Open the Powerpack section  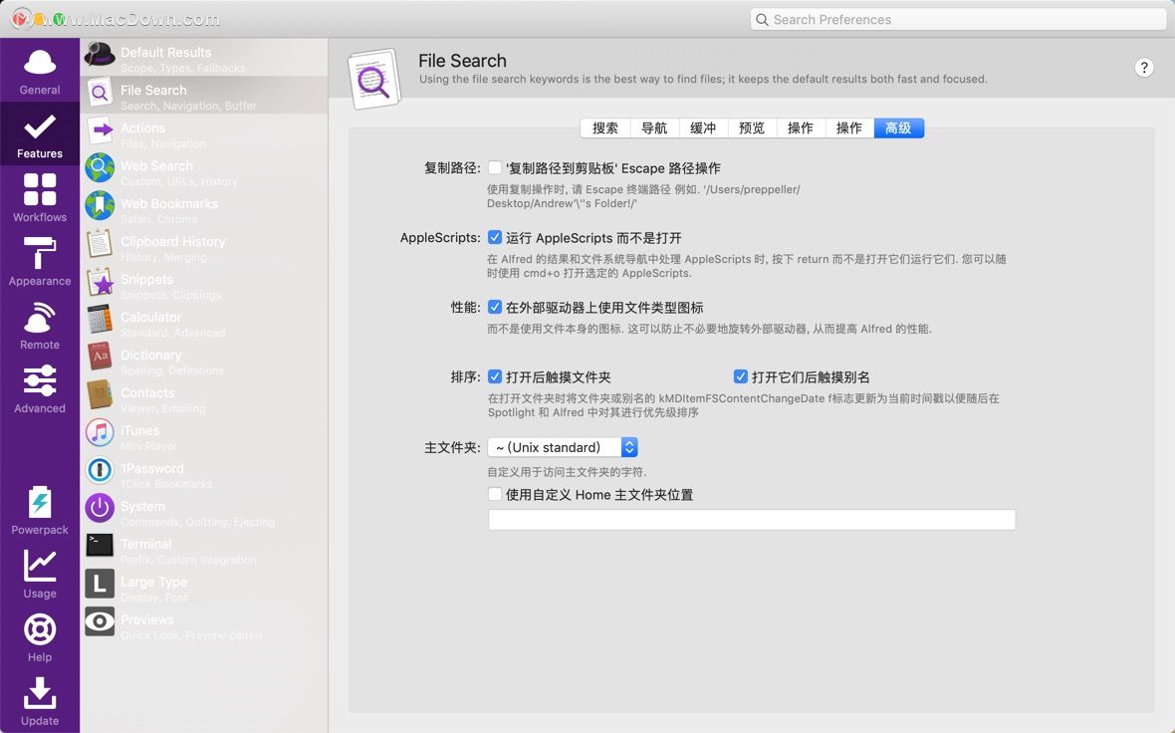[x=40, y=511]
